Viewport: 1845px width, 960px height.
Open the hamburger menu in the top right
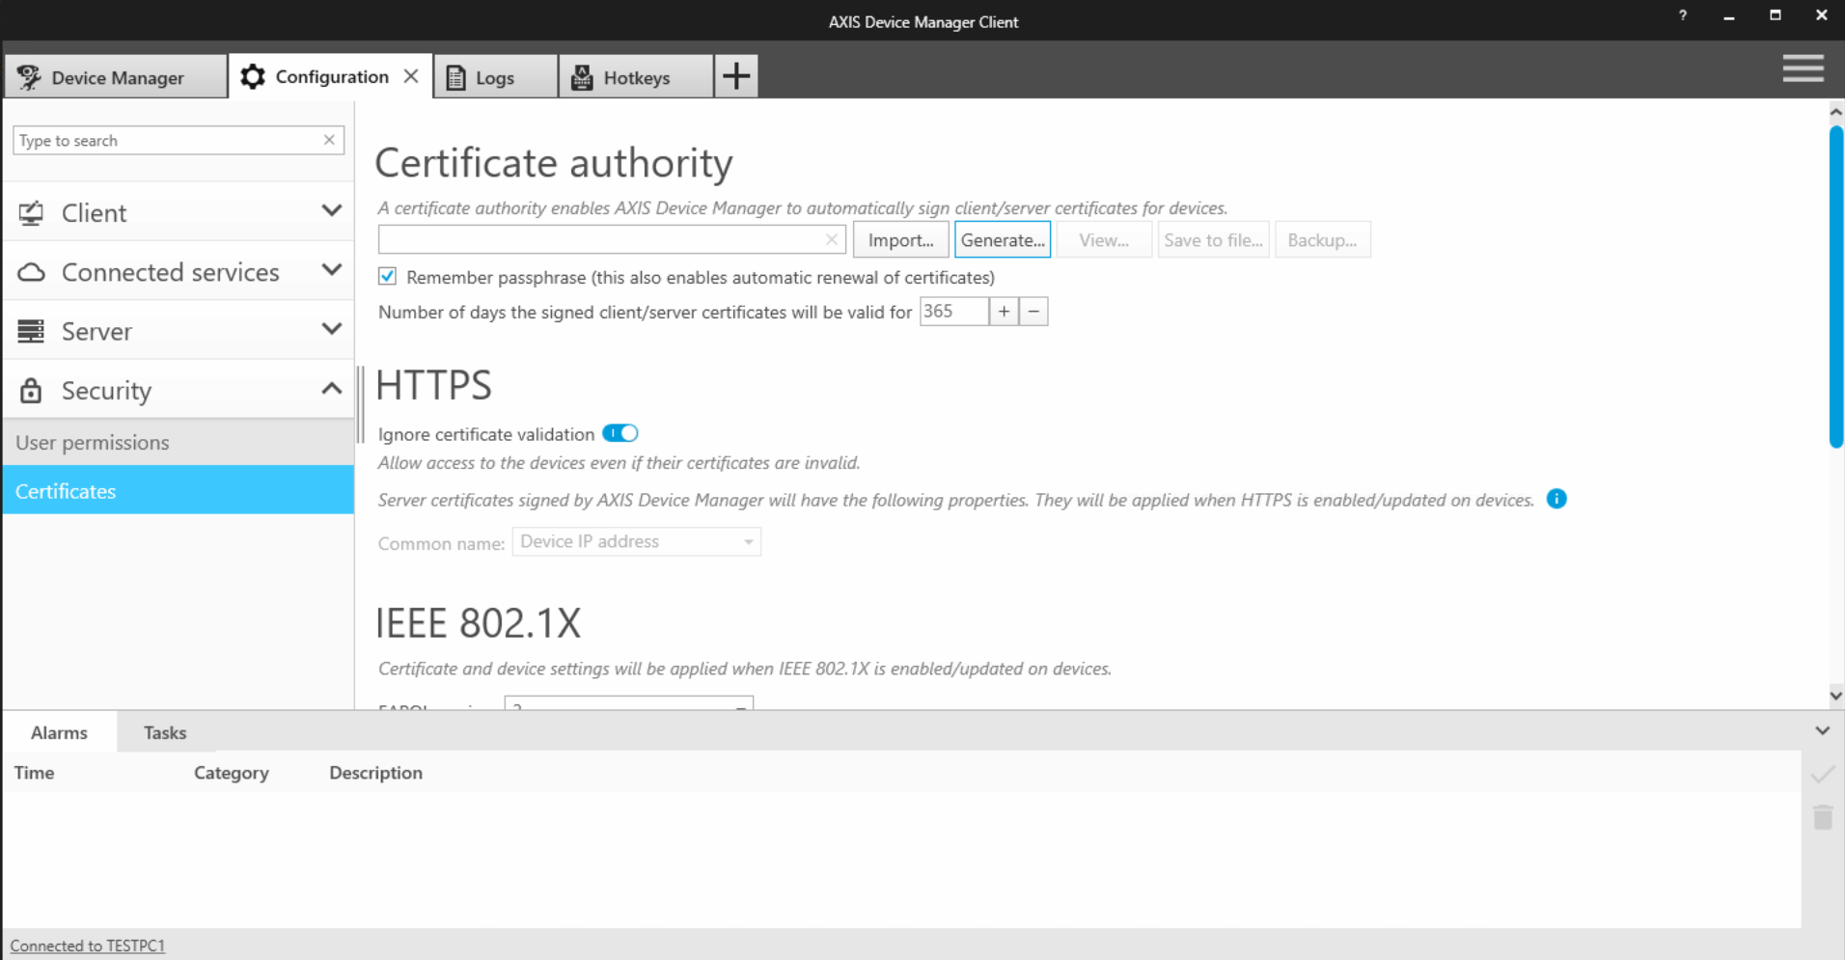pos(1802,69)
